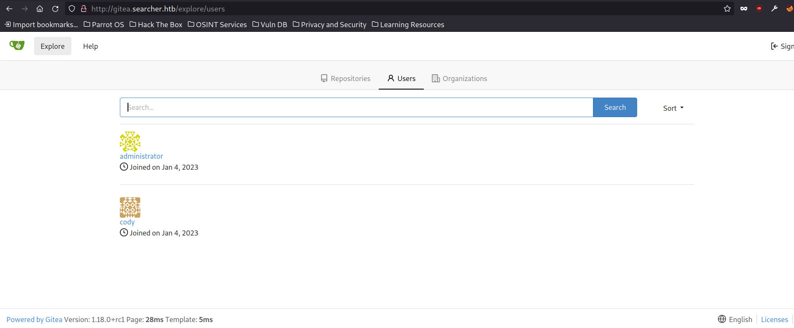
Task: Click the blue Search button
Action: point(615,107)
